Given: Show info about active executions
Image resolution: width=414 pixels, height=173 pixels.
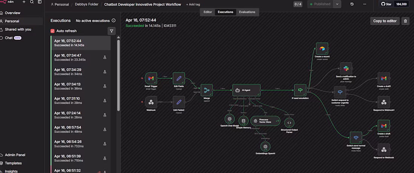Looking at the screenshot, I should pyautogui.click(x=114, y=21).
